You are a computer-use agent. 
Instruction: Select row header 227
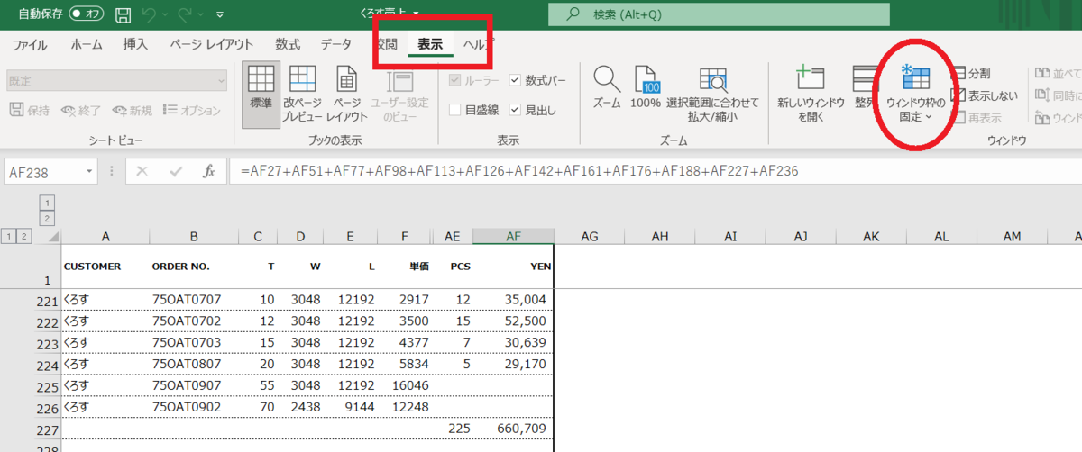(x=47, y=429)
